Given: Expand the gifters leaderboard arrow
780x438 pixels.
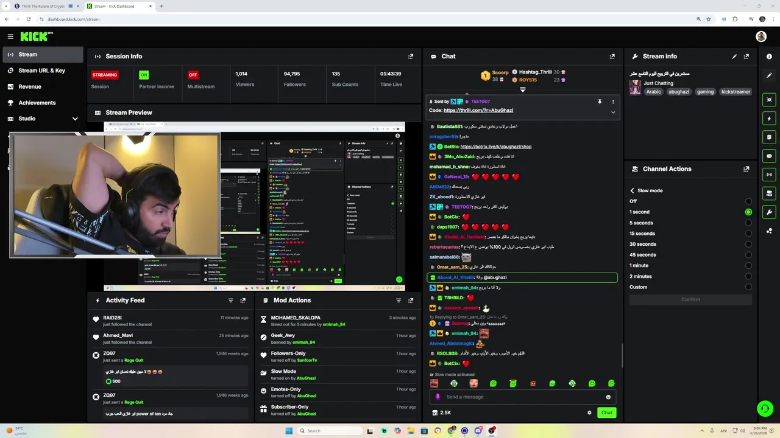Looking at the screenshot, I should 523,89.
